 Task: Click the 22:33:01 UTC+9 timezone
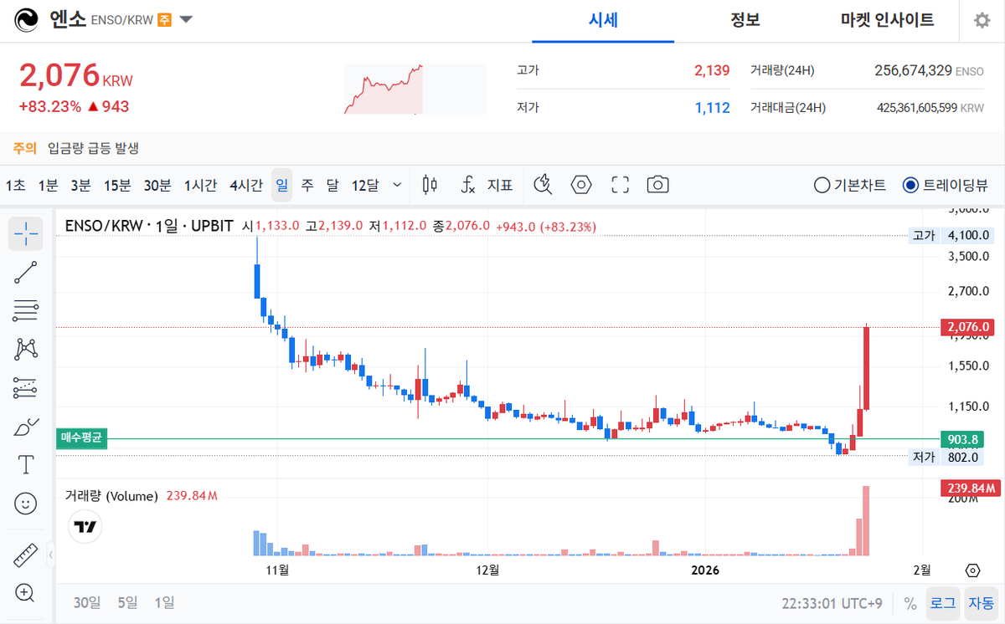832,602
